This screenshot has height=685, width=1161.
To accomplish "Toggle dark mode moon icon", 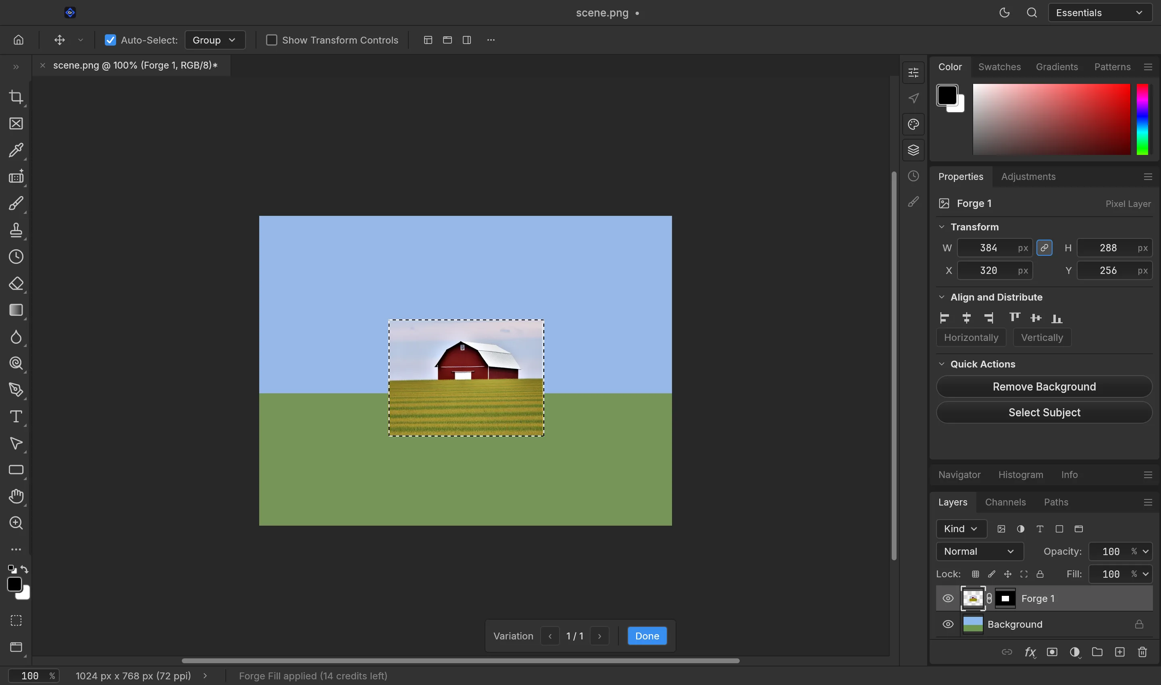I will tap(1004, 13).
